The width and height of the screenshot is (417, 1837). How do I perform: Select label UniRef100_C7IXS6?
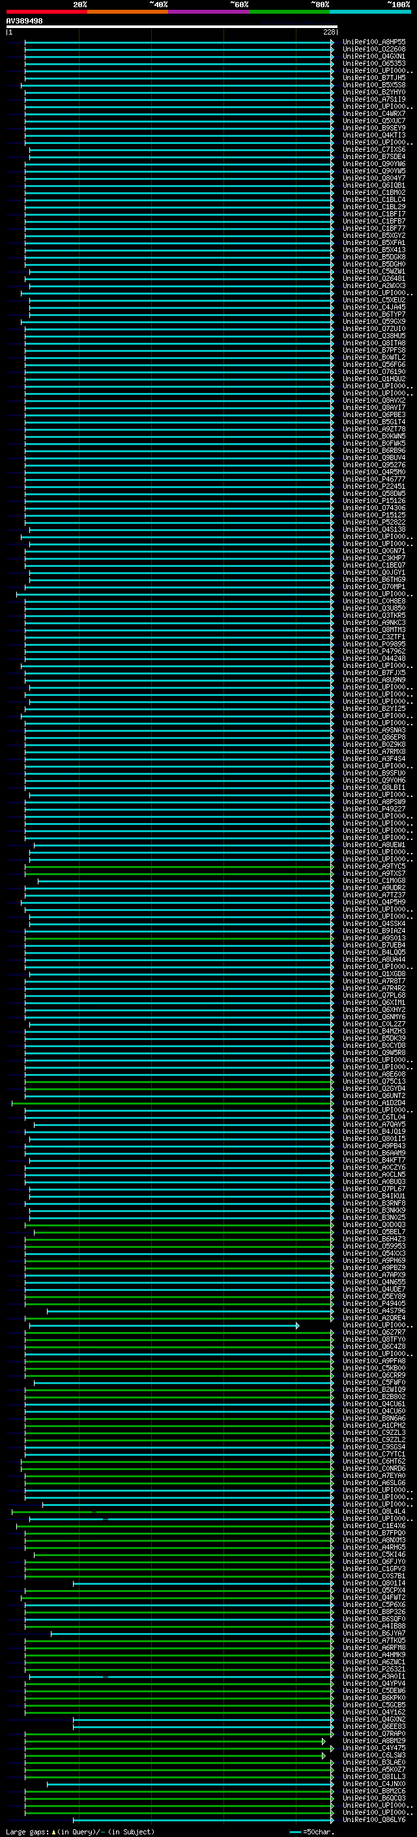tap(374, 150)
